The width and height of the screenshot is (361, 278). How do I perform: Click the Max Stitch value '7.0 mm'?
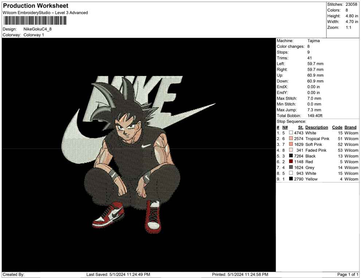(314, 99)
